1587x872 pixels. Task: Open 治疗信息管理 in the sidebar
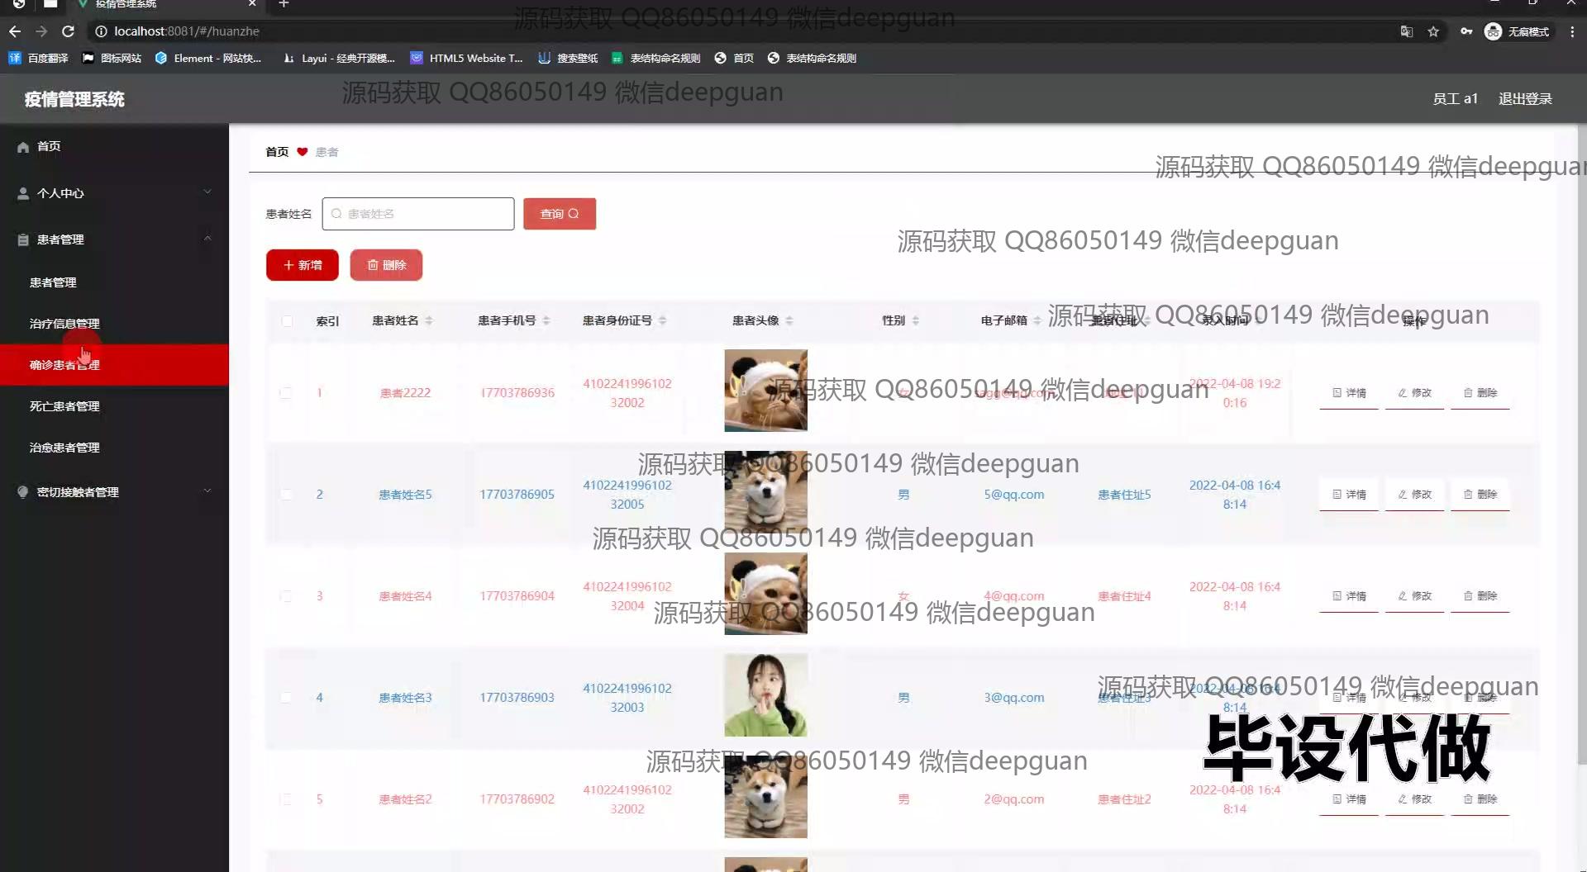pyautogui.click(x=64, y=324)
